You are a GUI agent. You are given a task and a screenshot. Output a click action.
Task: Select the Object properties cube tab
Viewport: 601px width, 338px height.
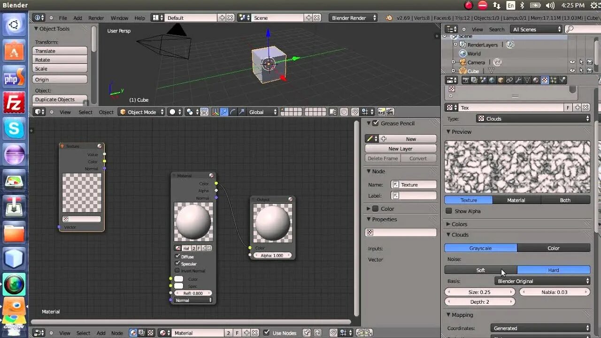pos(501,80)
